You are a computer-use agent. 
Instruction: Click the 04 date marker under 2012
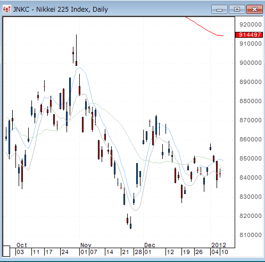215,252
